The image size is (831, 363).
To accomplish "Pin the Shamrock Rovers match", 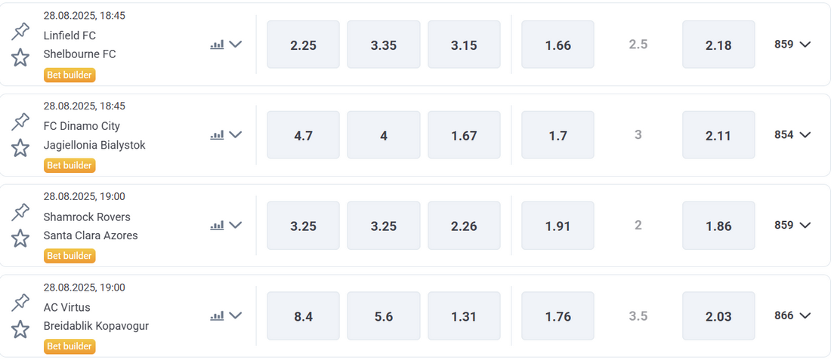I will (x=20, y=212).
